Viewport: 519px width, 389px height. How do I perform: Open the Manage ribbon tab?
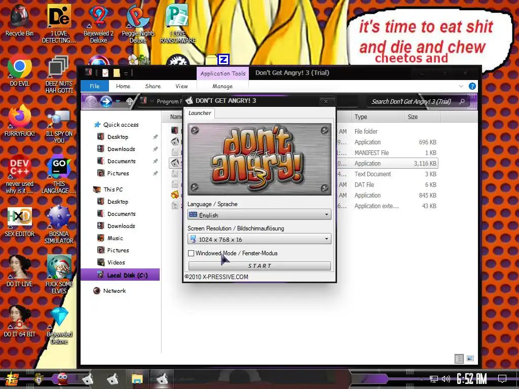pos(223,86)
